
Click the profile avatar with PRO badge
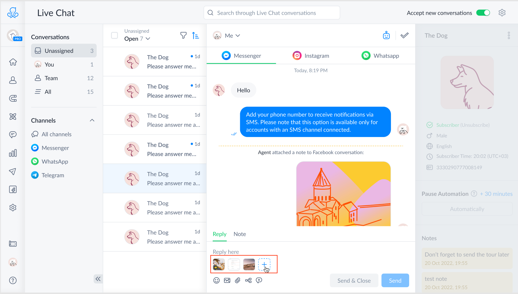click(13, 36)
